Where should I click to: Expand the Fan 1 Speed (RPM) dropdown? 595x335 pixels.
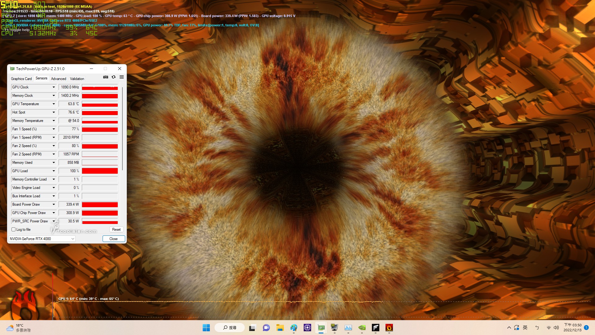tap(54, 137)
